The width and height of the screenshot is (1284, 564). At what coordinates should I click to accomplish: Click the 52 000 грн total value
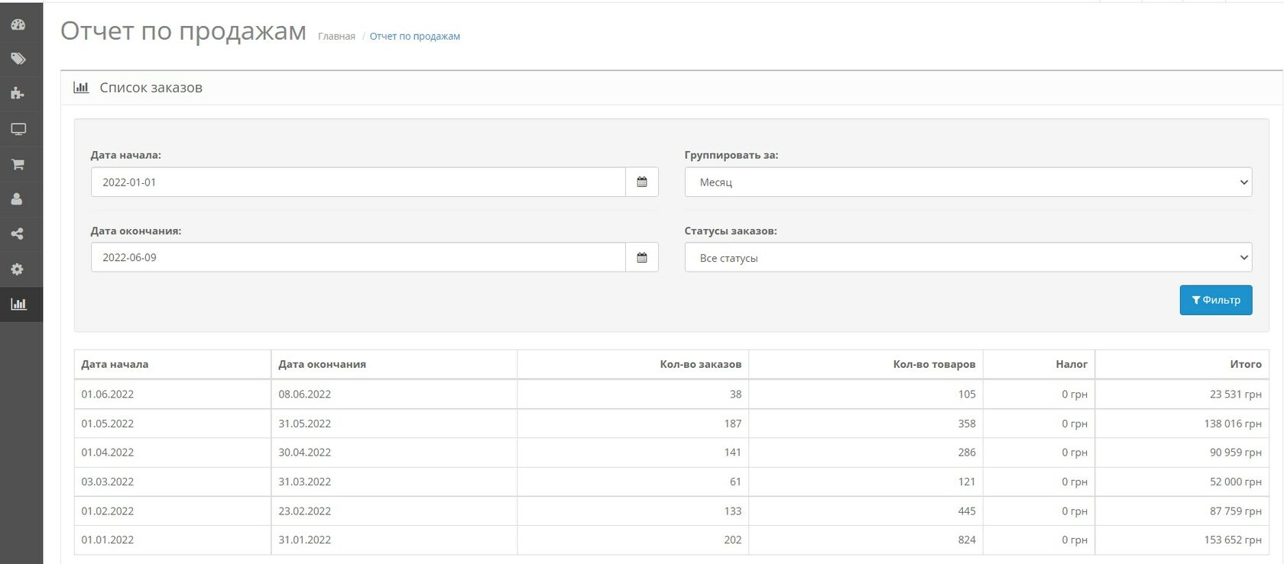tap(1236, 482)
